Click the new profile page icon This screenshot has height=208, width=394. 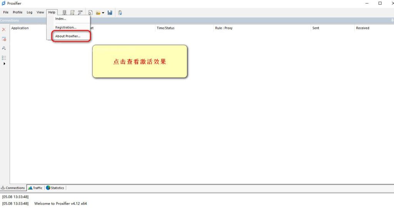(x=90, y=13)
